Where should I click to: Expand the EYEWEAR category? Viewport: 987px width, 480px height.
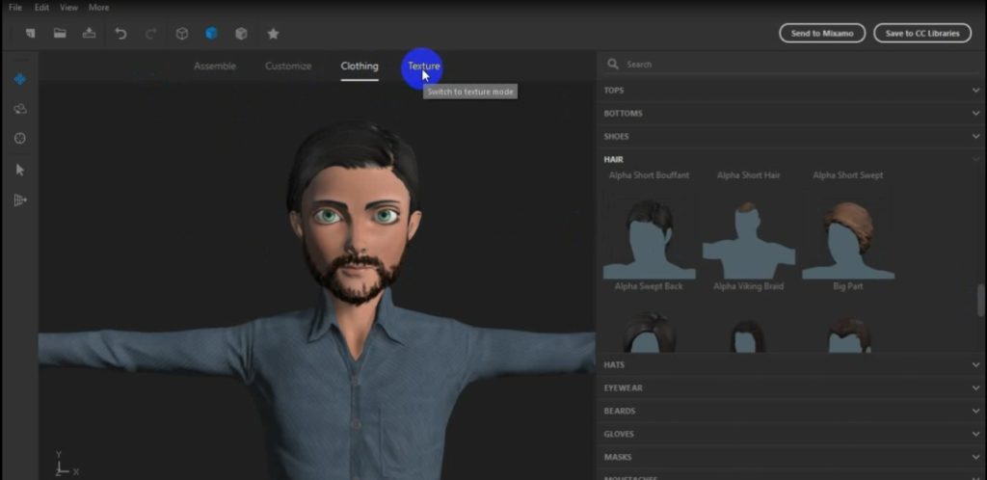point(792,388)
